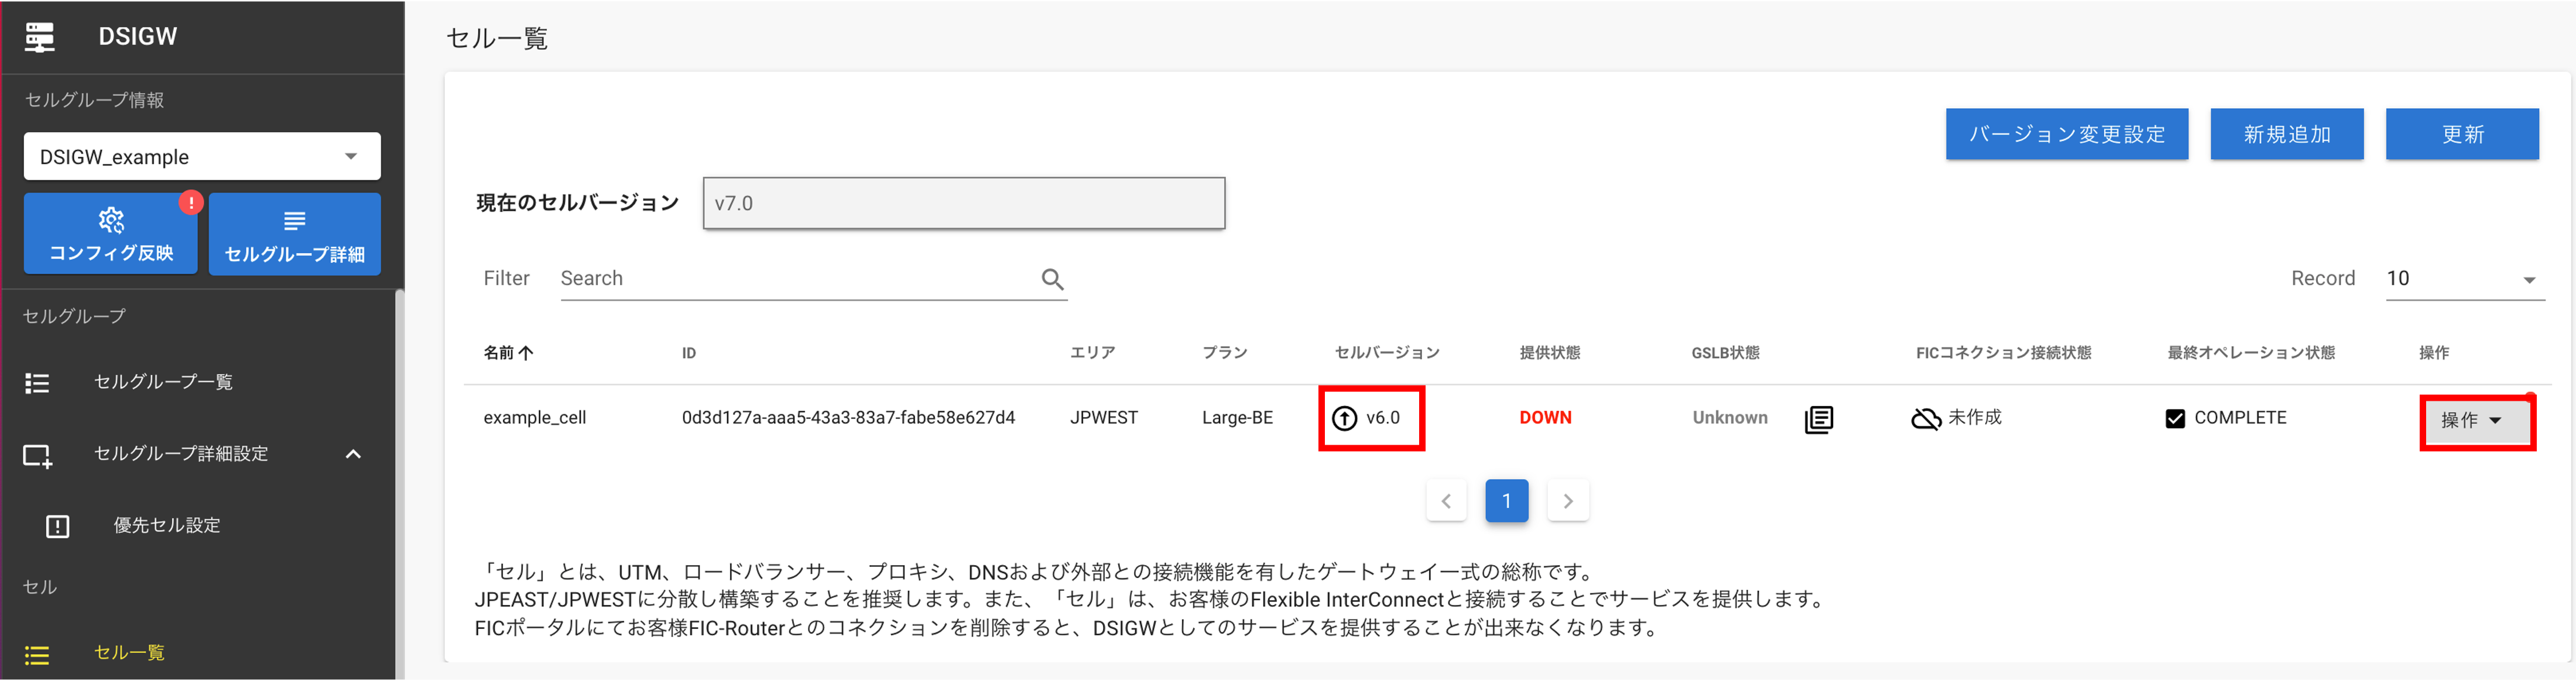Screen dimensions: 2576x681
Task: Open the GSLB status log document icon
Action: (x=1819, y=419)
